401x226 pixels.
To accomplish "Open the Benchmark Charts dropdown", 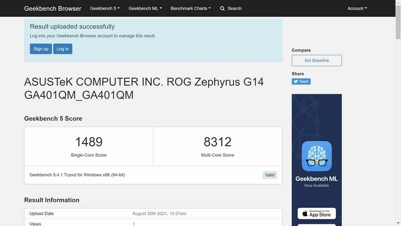I will pos(191,9).
